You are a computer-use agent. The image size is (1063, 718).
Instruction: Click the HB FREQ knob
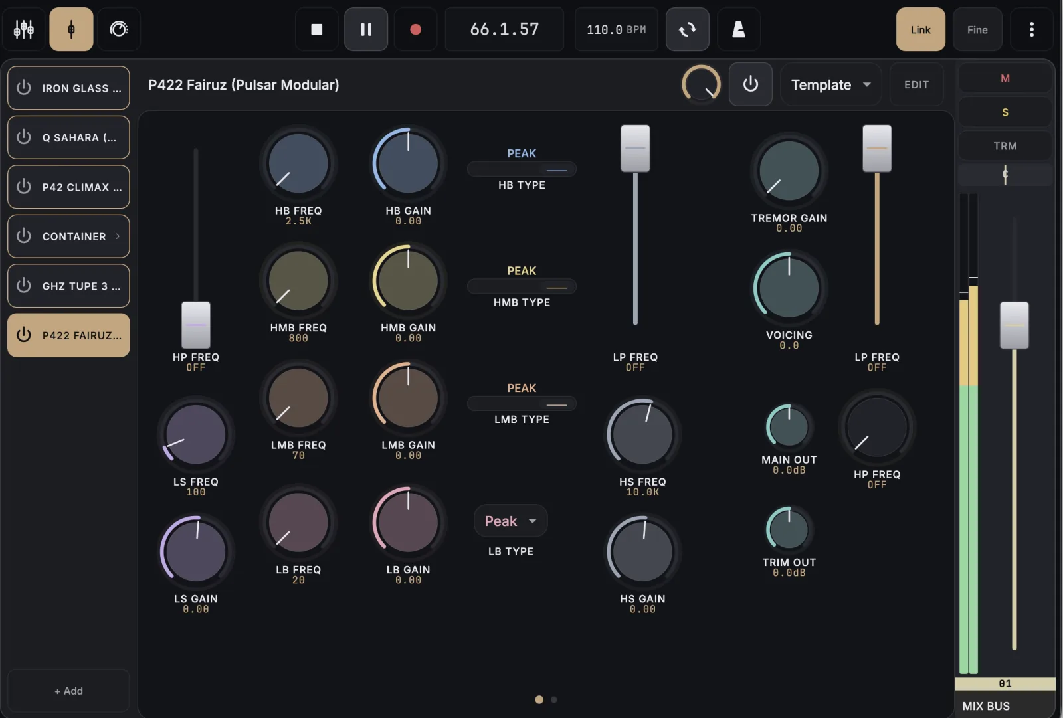click(x=298, y=163)
